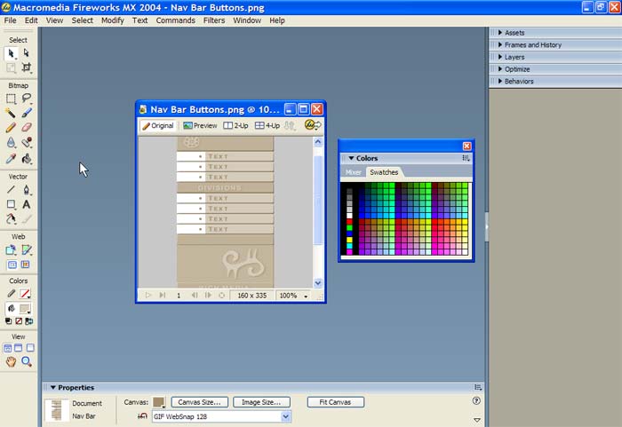Image resolution: width=622 pixels, height=427 pixels.
Task: Open the fill color box
Action: [x=25, y=308]
